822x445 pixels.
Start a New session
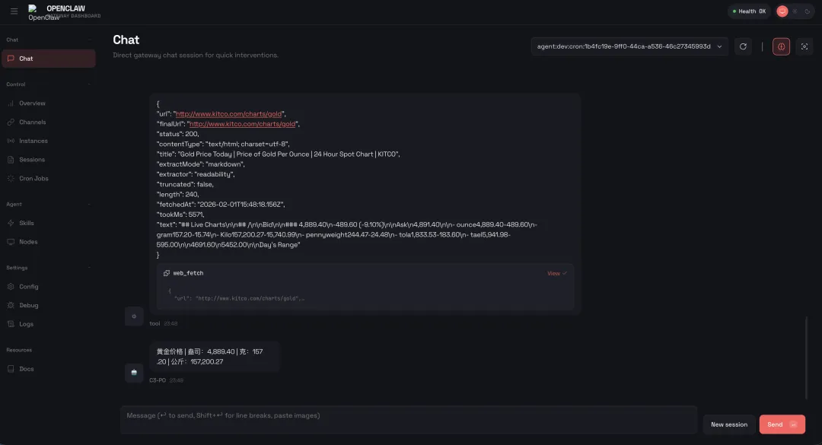(x=729, y=424)
